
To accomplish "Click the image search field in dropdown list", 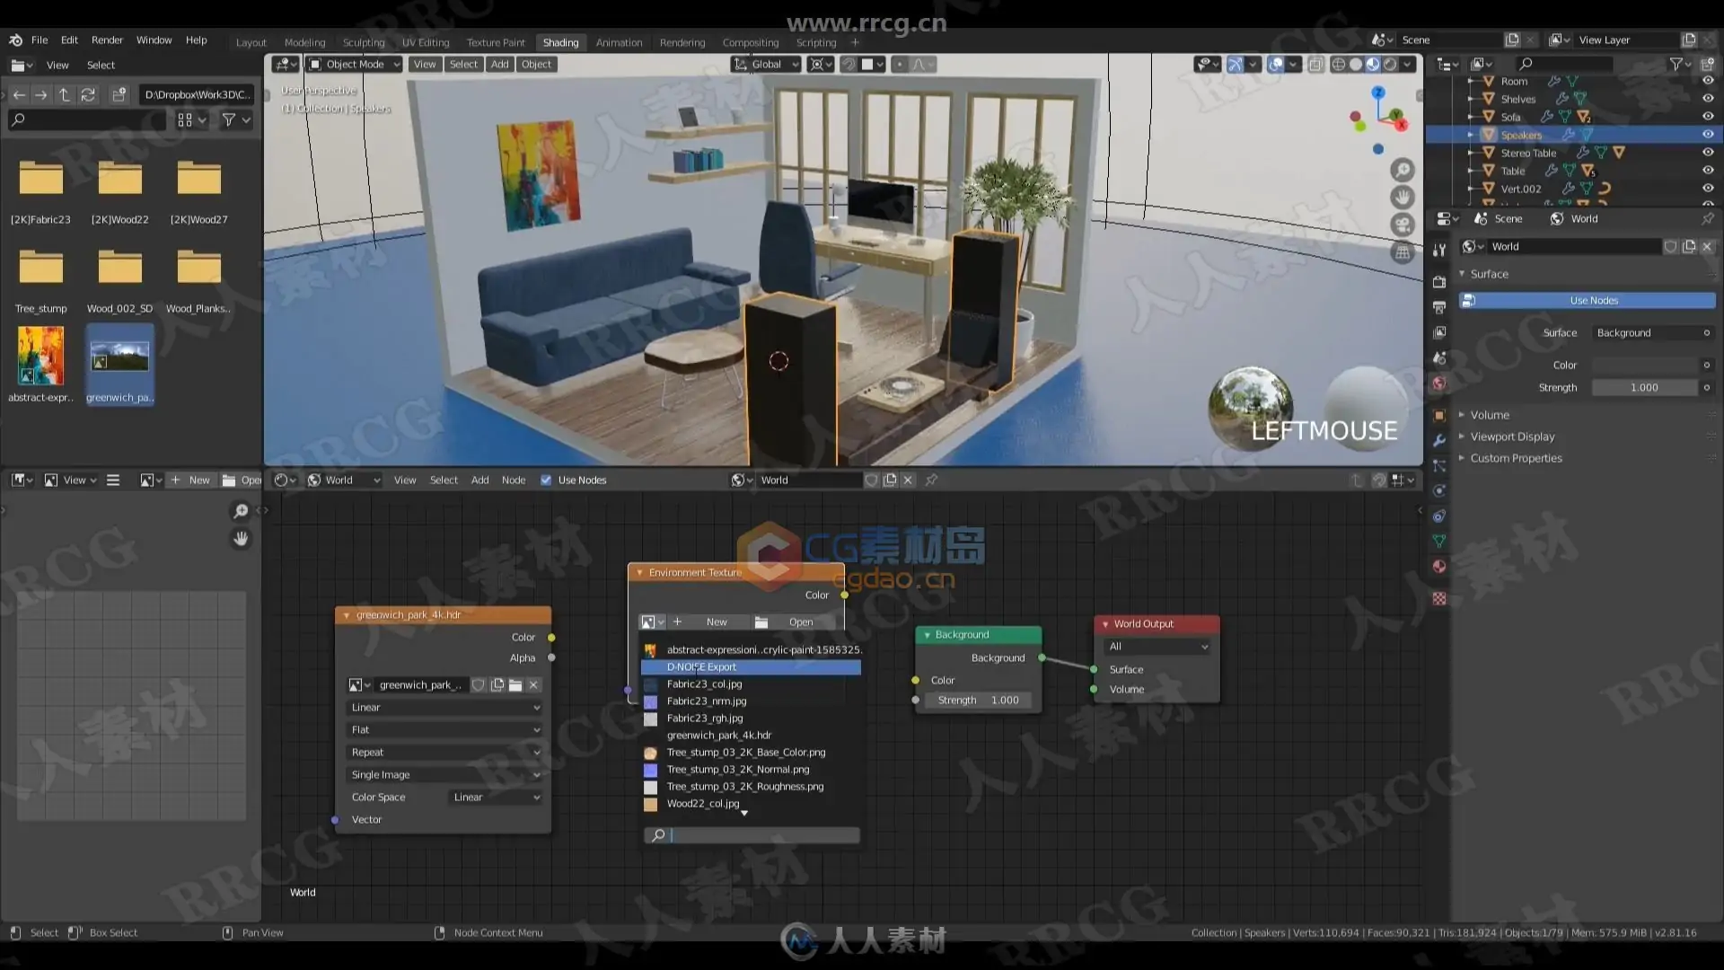I will coord(752,836).
